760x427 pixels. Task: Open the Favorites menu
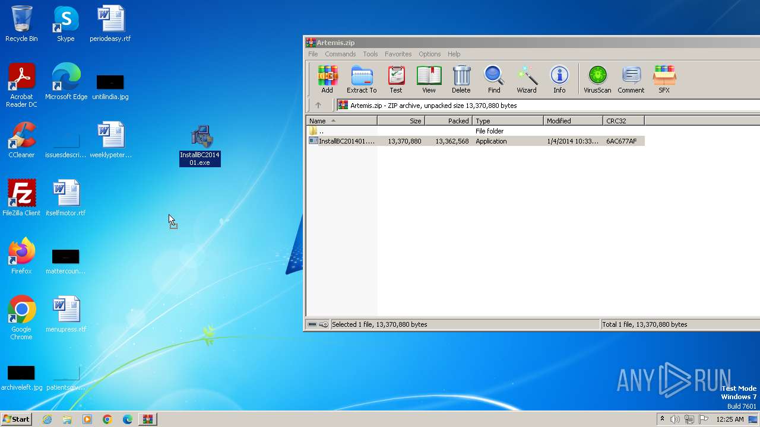[398, 54]
